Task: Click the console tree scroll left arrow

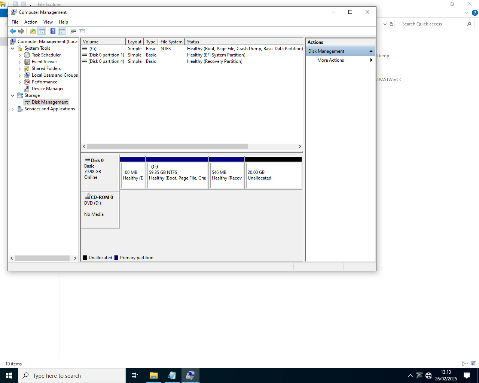Action: point(12,258)
